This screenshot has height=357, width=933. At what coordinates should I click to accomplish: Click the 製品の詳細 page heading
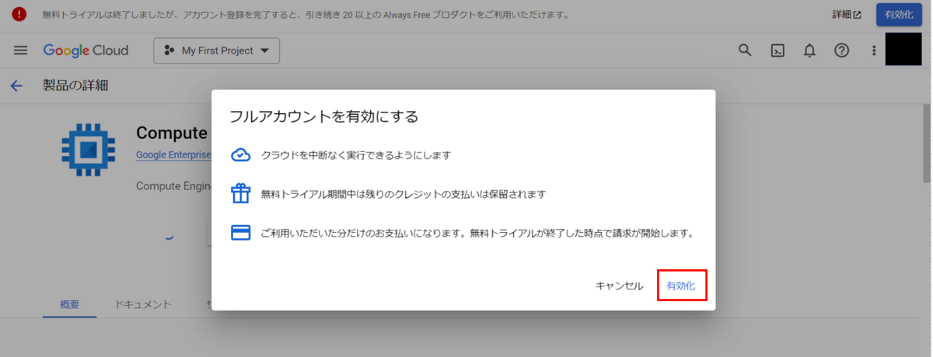[x=75, y=85]
